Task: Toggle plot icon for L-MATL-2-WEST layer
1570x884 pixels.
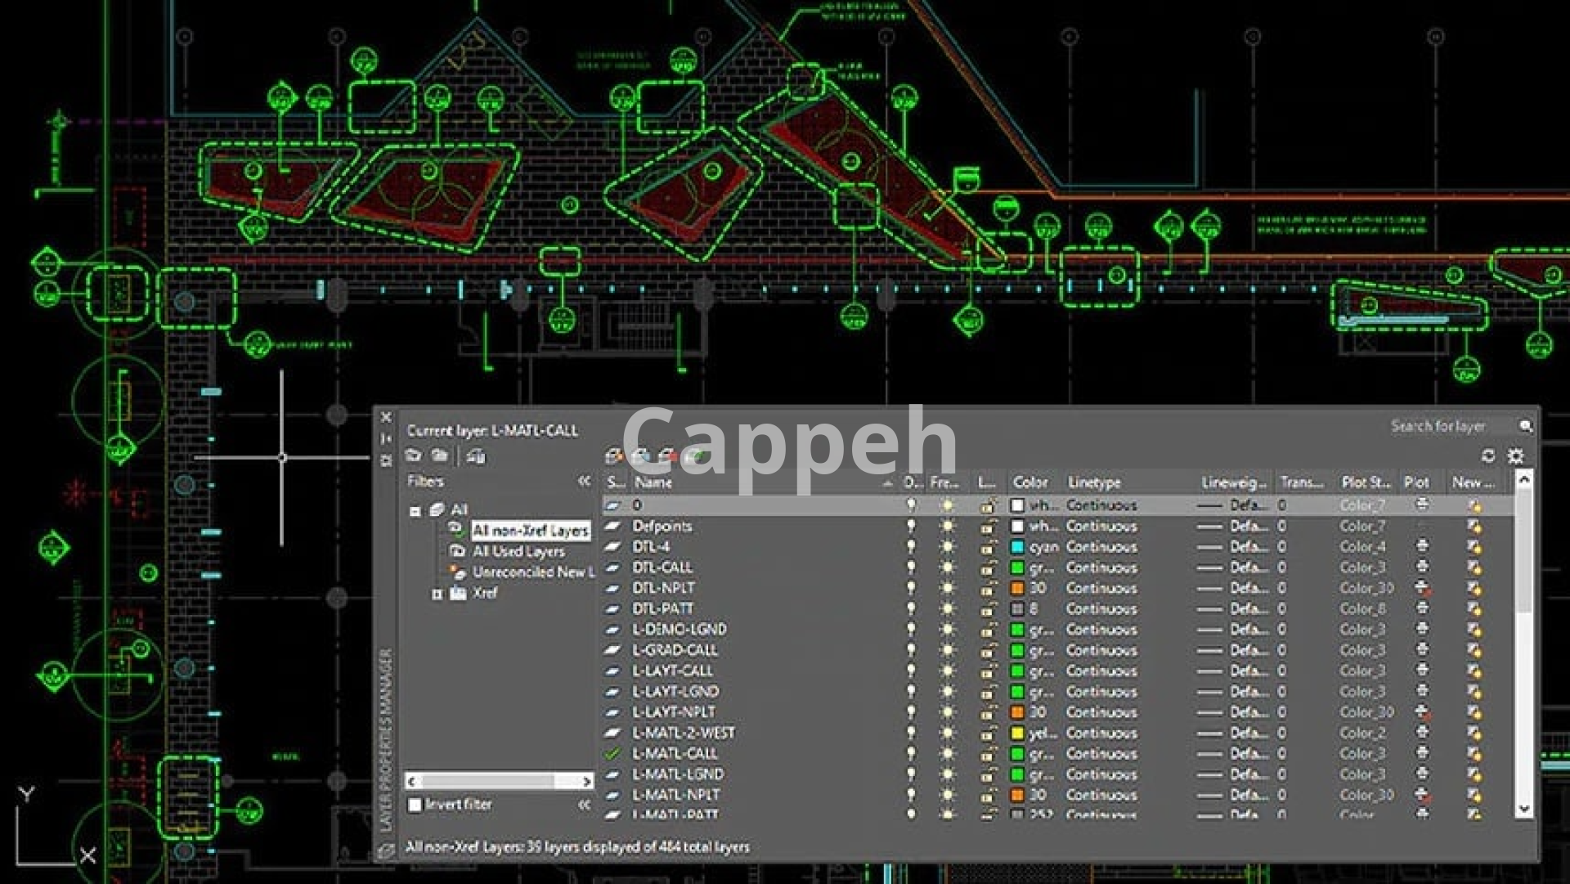Action: tap(1422, 733)
